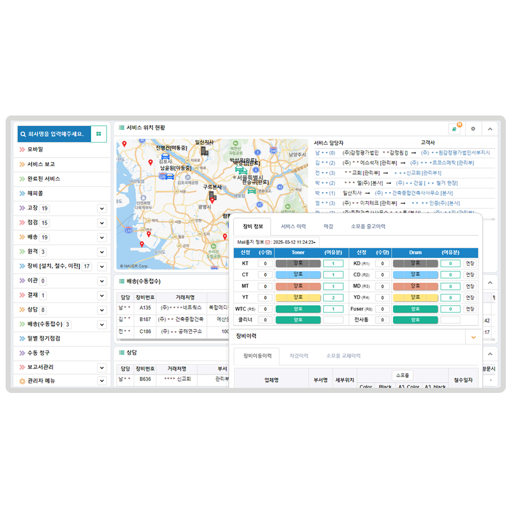Click the 연장 button for KD drum

pyautogui.click(x=470, y=264)
